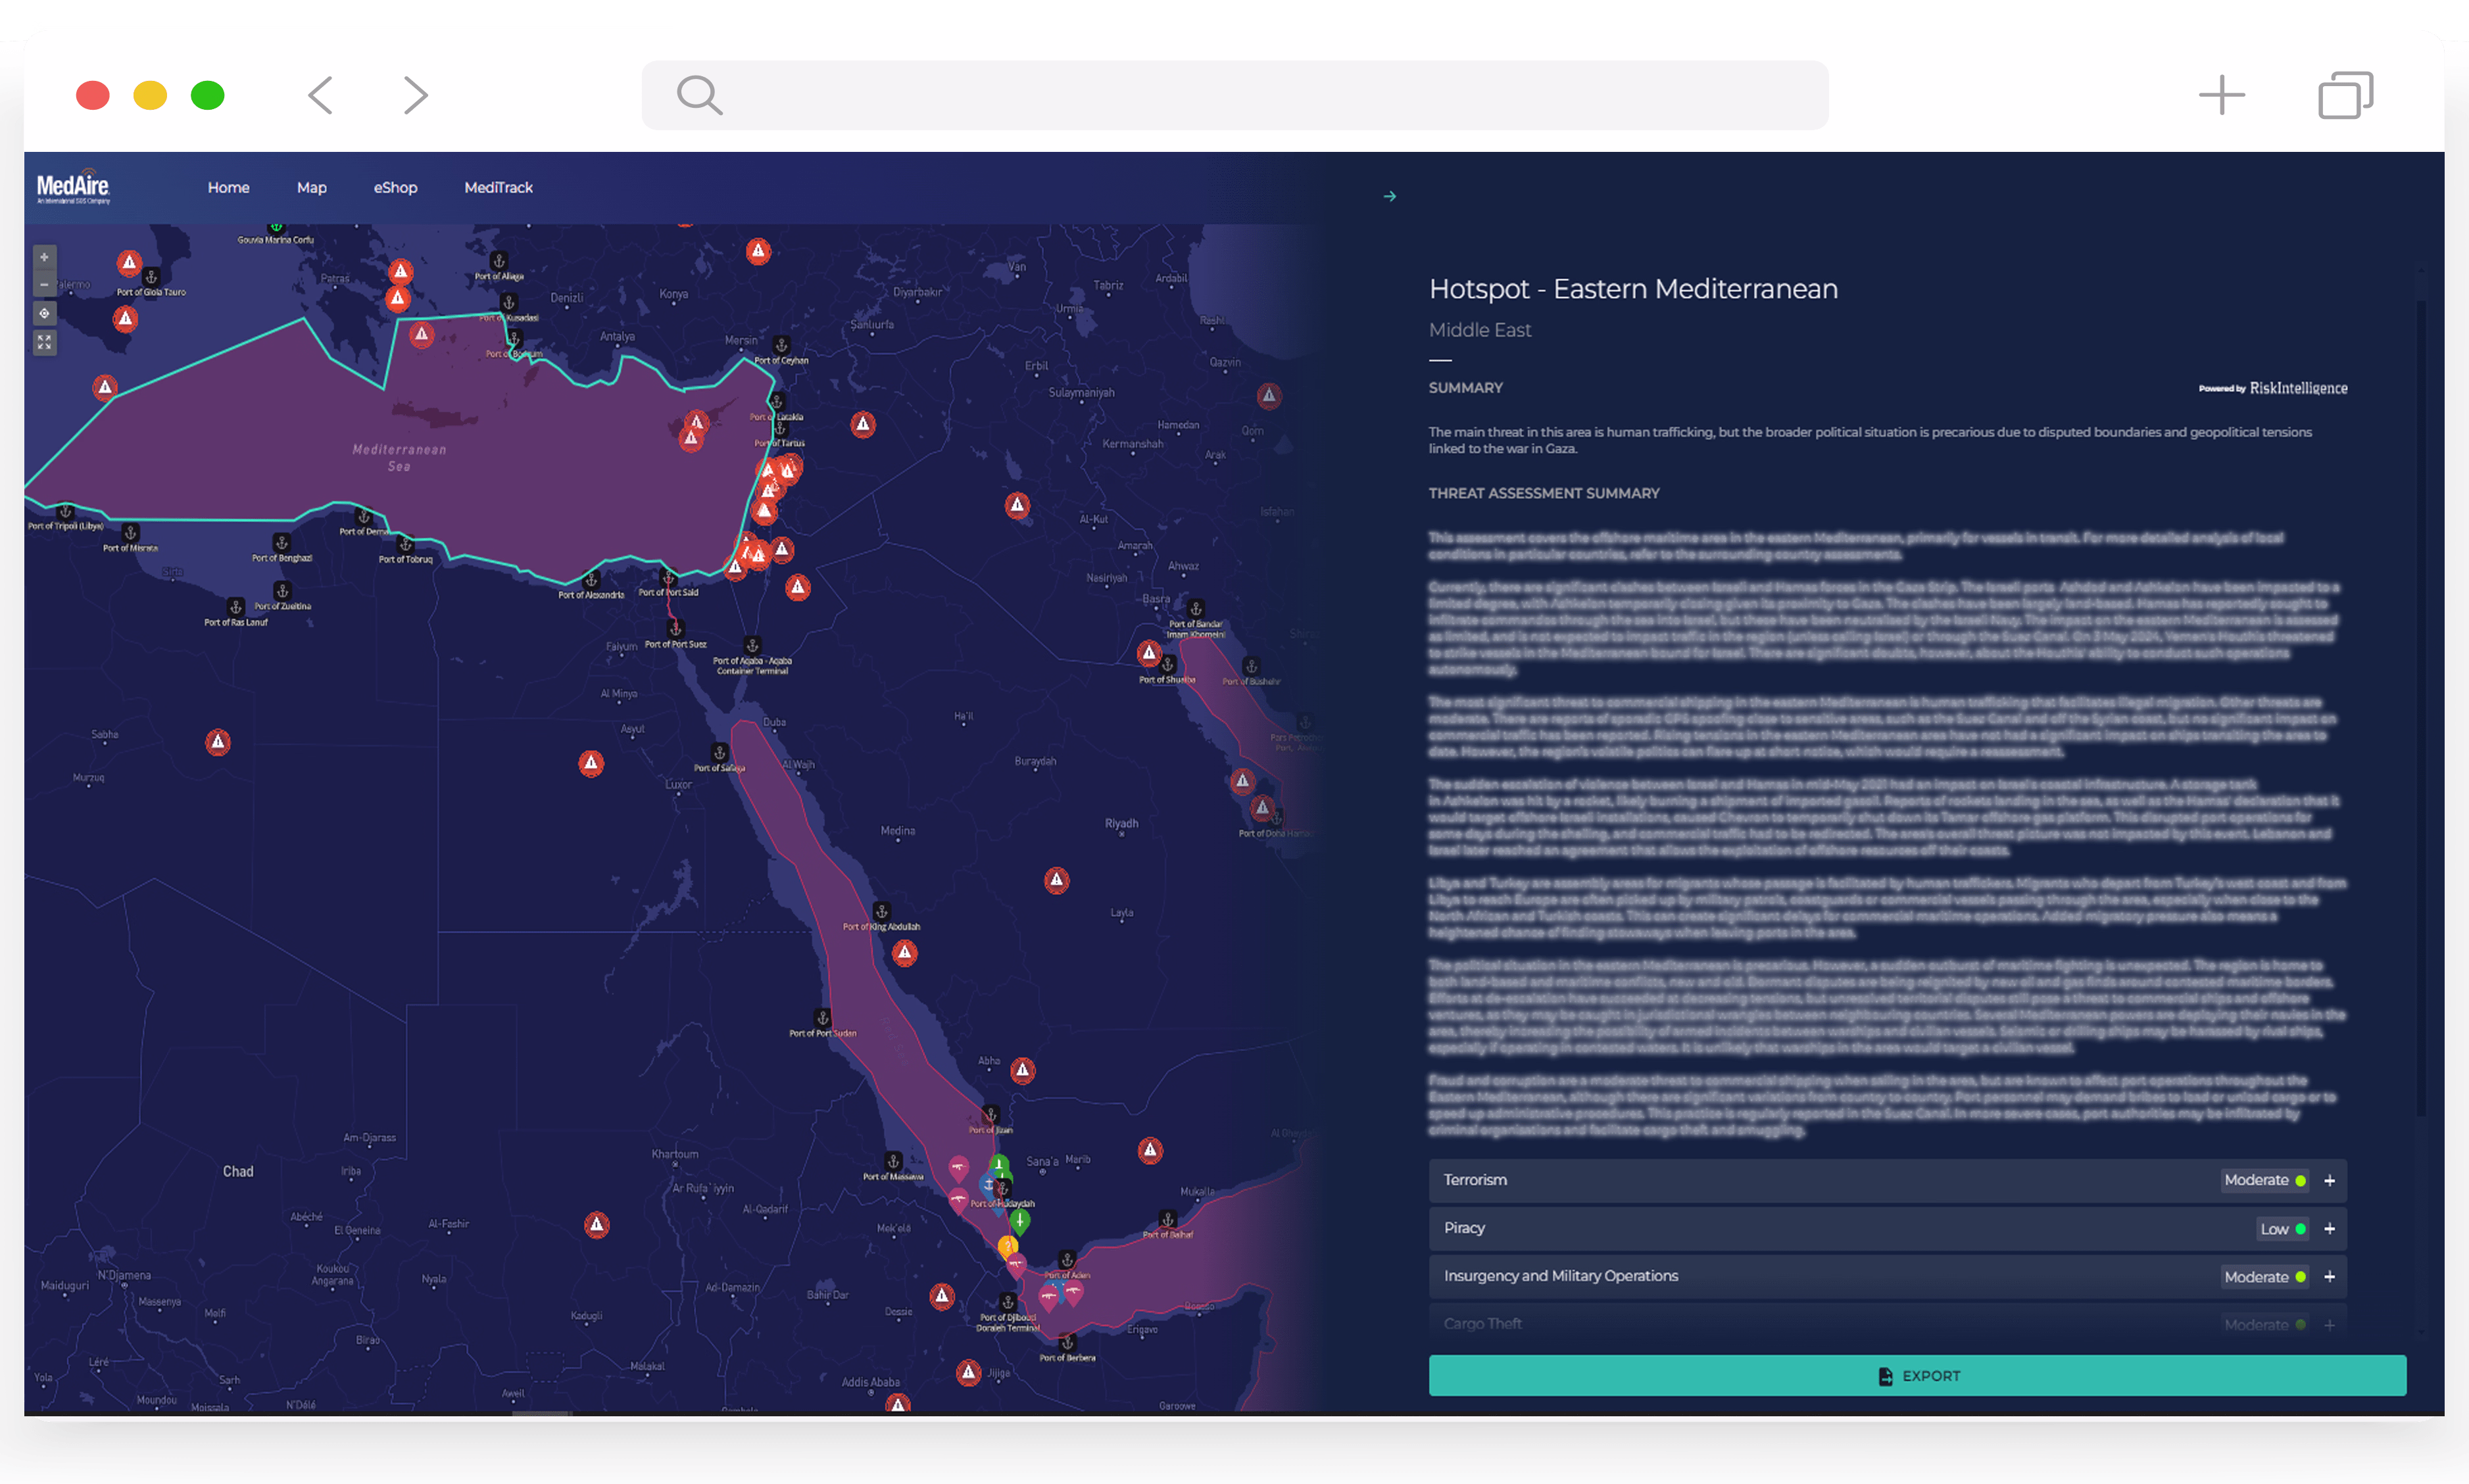
Task: Open the Port of Berbera anchor icon
Action: (1067, 1342)
